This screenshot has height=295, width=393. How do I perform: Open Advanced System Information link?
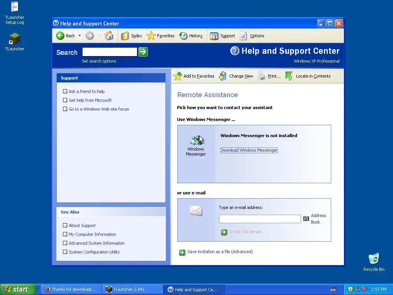click(96, 243)
